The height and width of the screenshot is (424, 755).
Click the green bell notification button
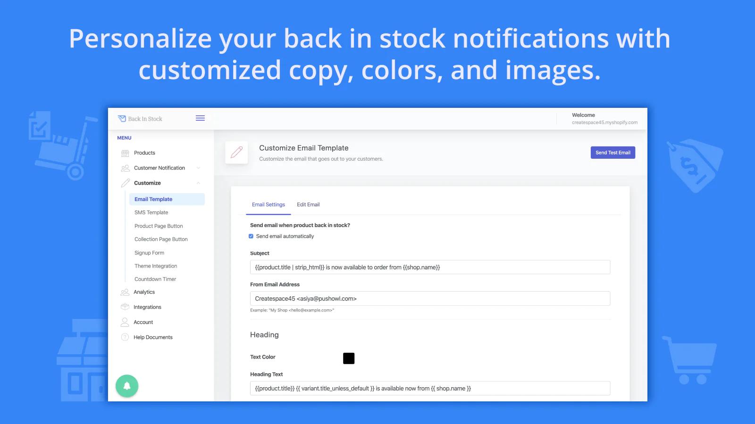click(127, 386)
